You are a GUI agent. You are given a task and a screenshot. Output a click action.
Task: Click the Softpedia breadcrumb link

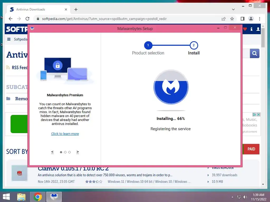(x=20, y=39)
